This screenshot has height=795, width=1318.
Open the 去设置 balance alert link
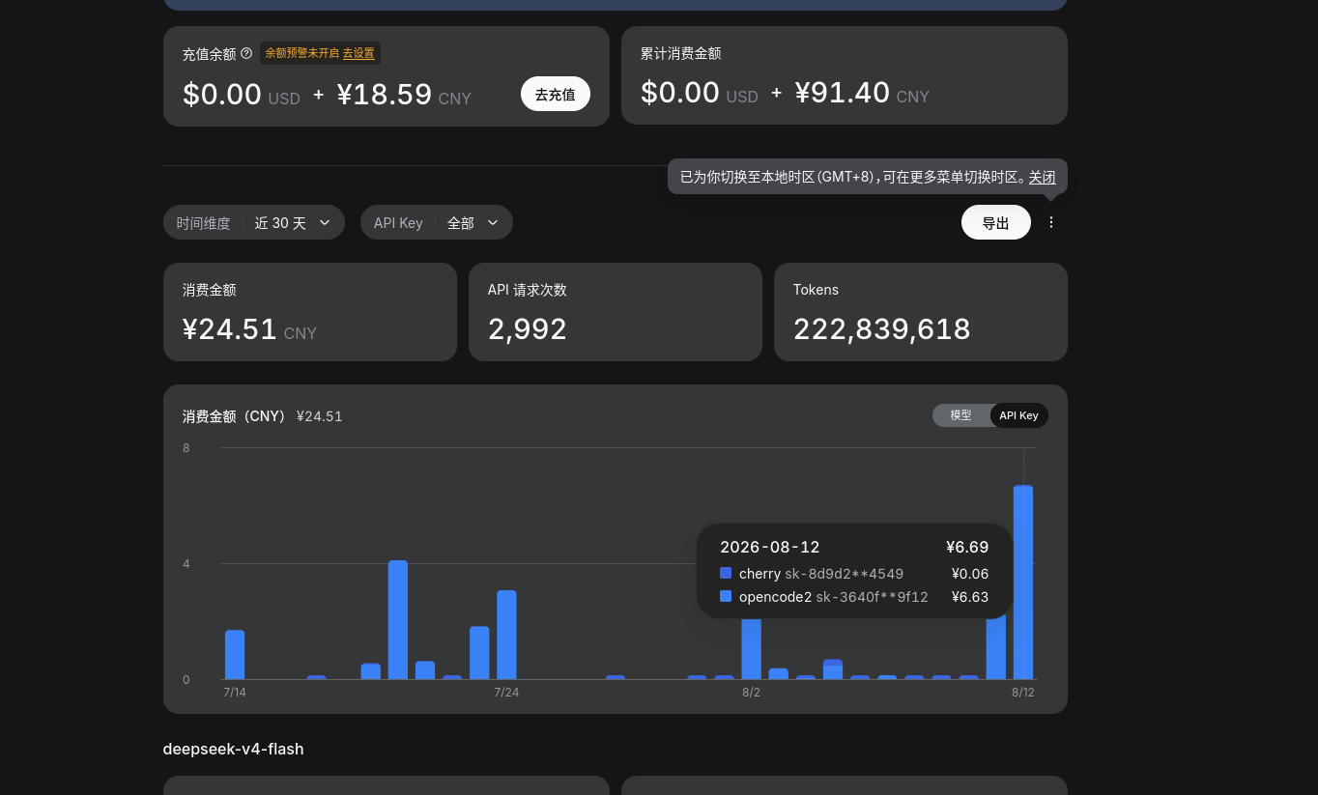[358, 53]
